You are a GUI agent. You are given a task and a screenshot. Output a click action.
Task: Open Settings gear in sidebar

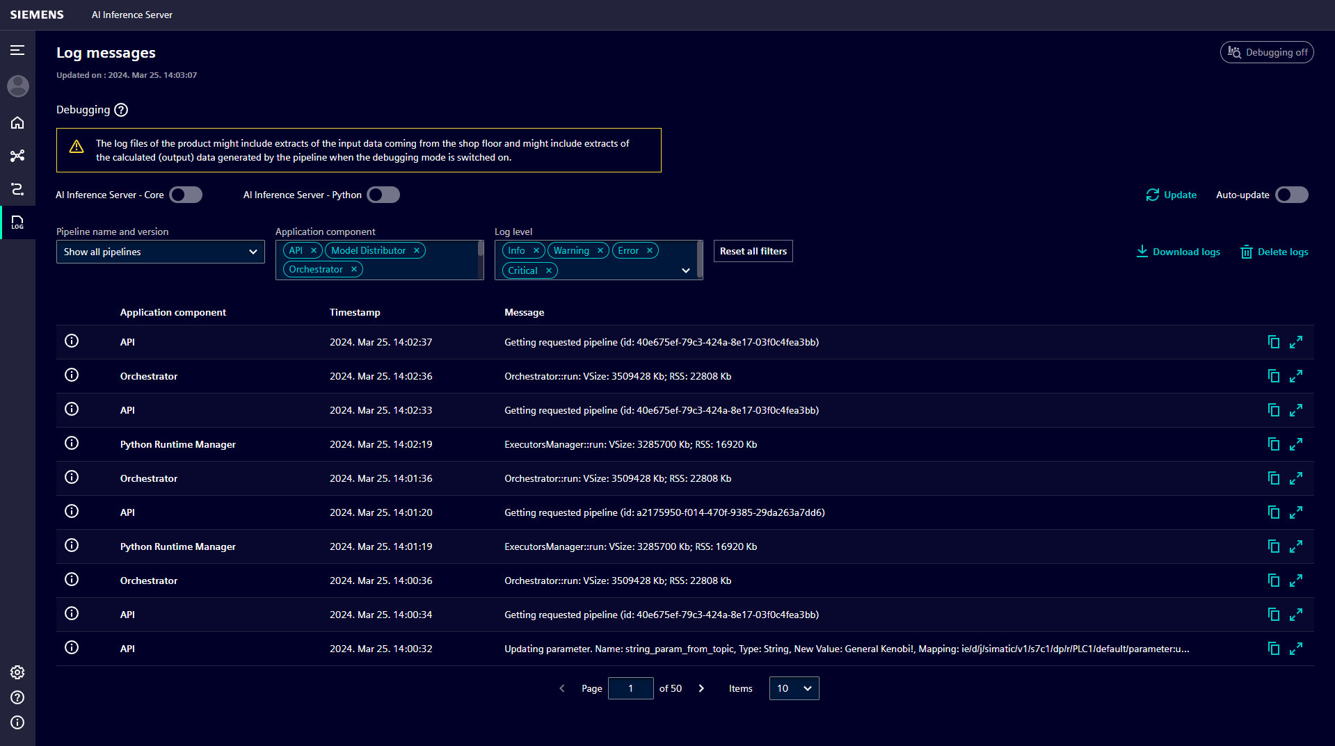(x=17, y=672)
